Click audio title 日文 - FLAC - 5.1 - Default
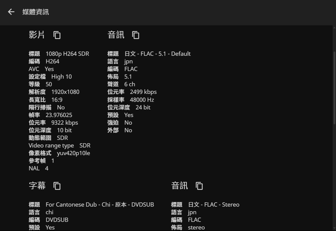 (x=157, y=54)
